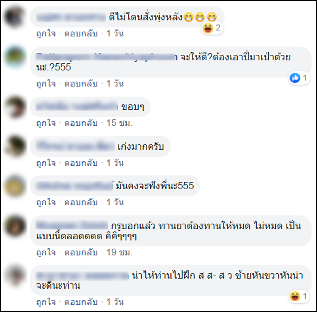Image resolution: width=317 pixels, height=312 pixels.
Task: Click ตอบกลับ under 'มันคงจะฟังพี่นะ555' comment
Action: coord(81,202)
